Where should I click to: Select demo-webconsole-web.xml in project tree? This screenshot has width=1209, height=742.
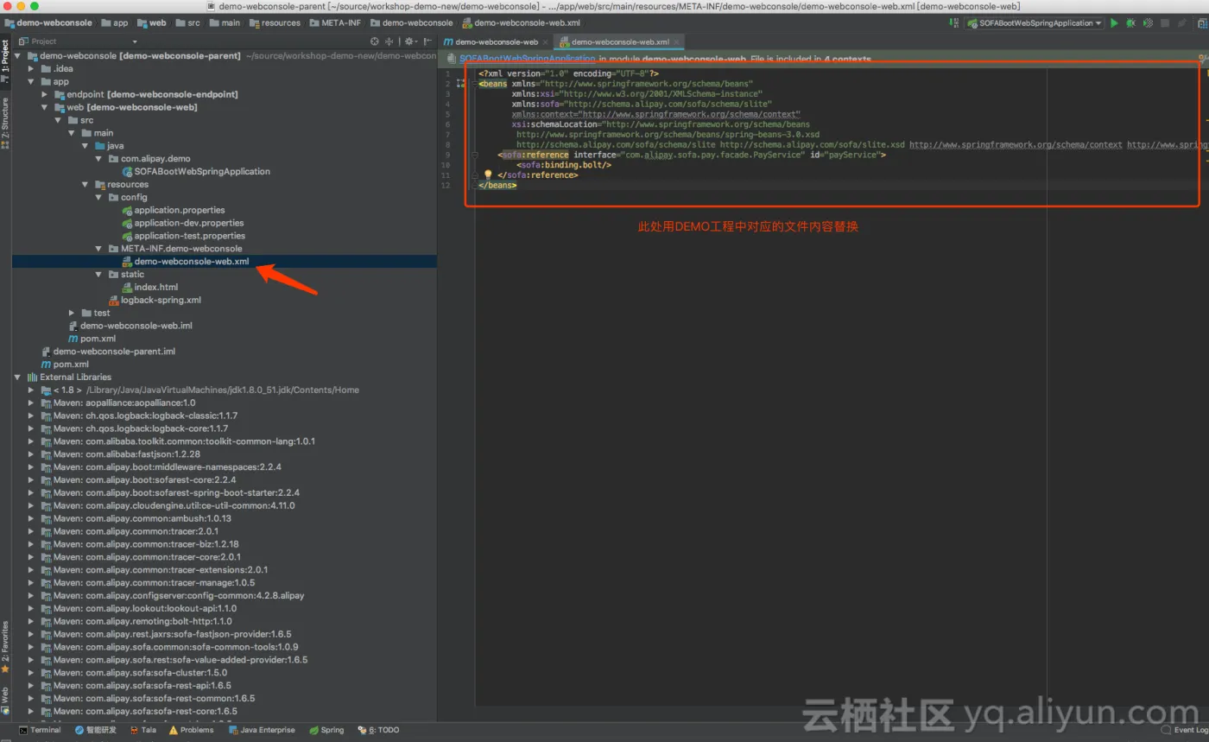[192, 261]
